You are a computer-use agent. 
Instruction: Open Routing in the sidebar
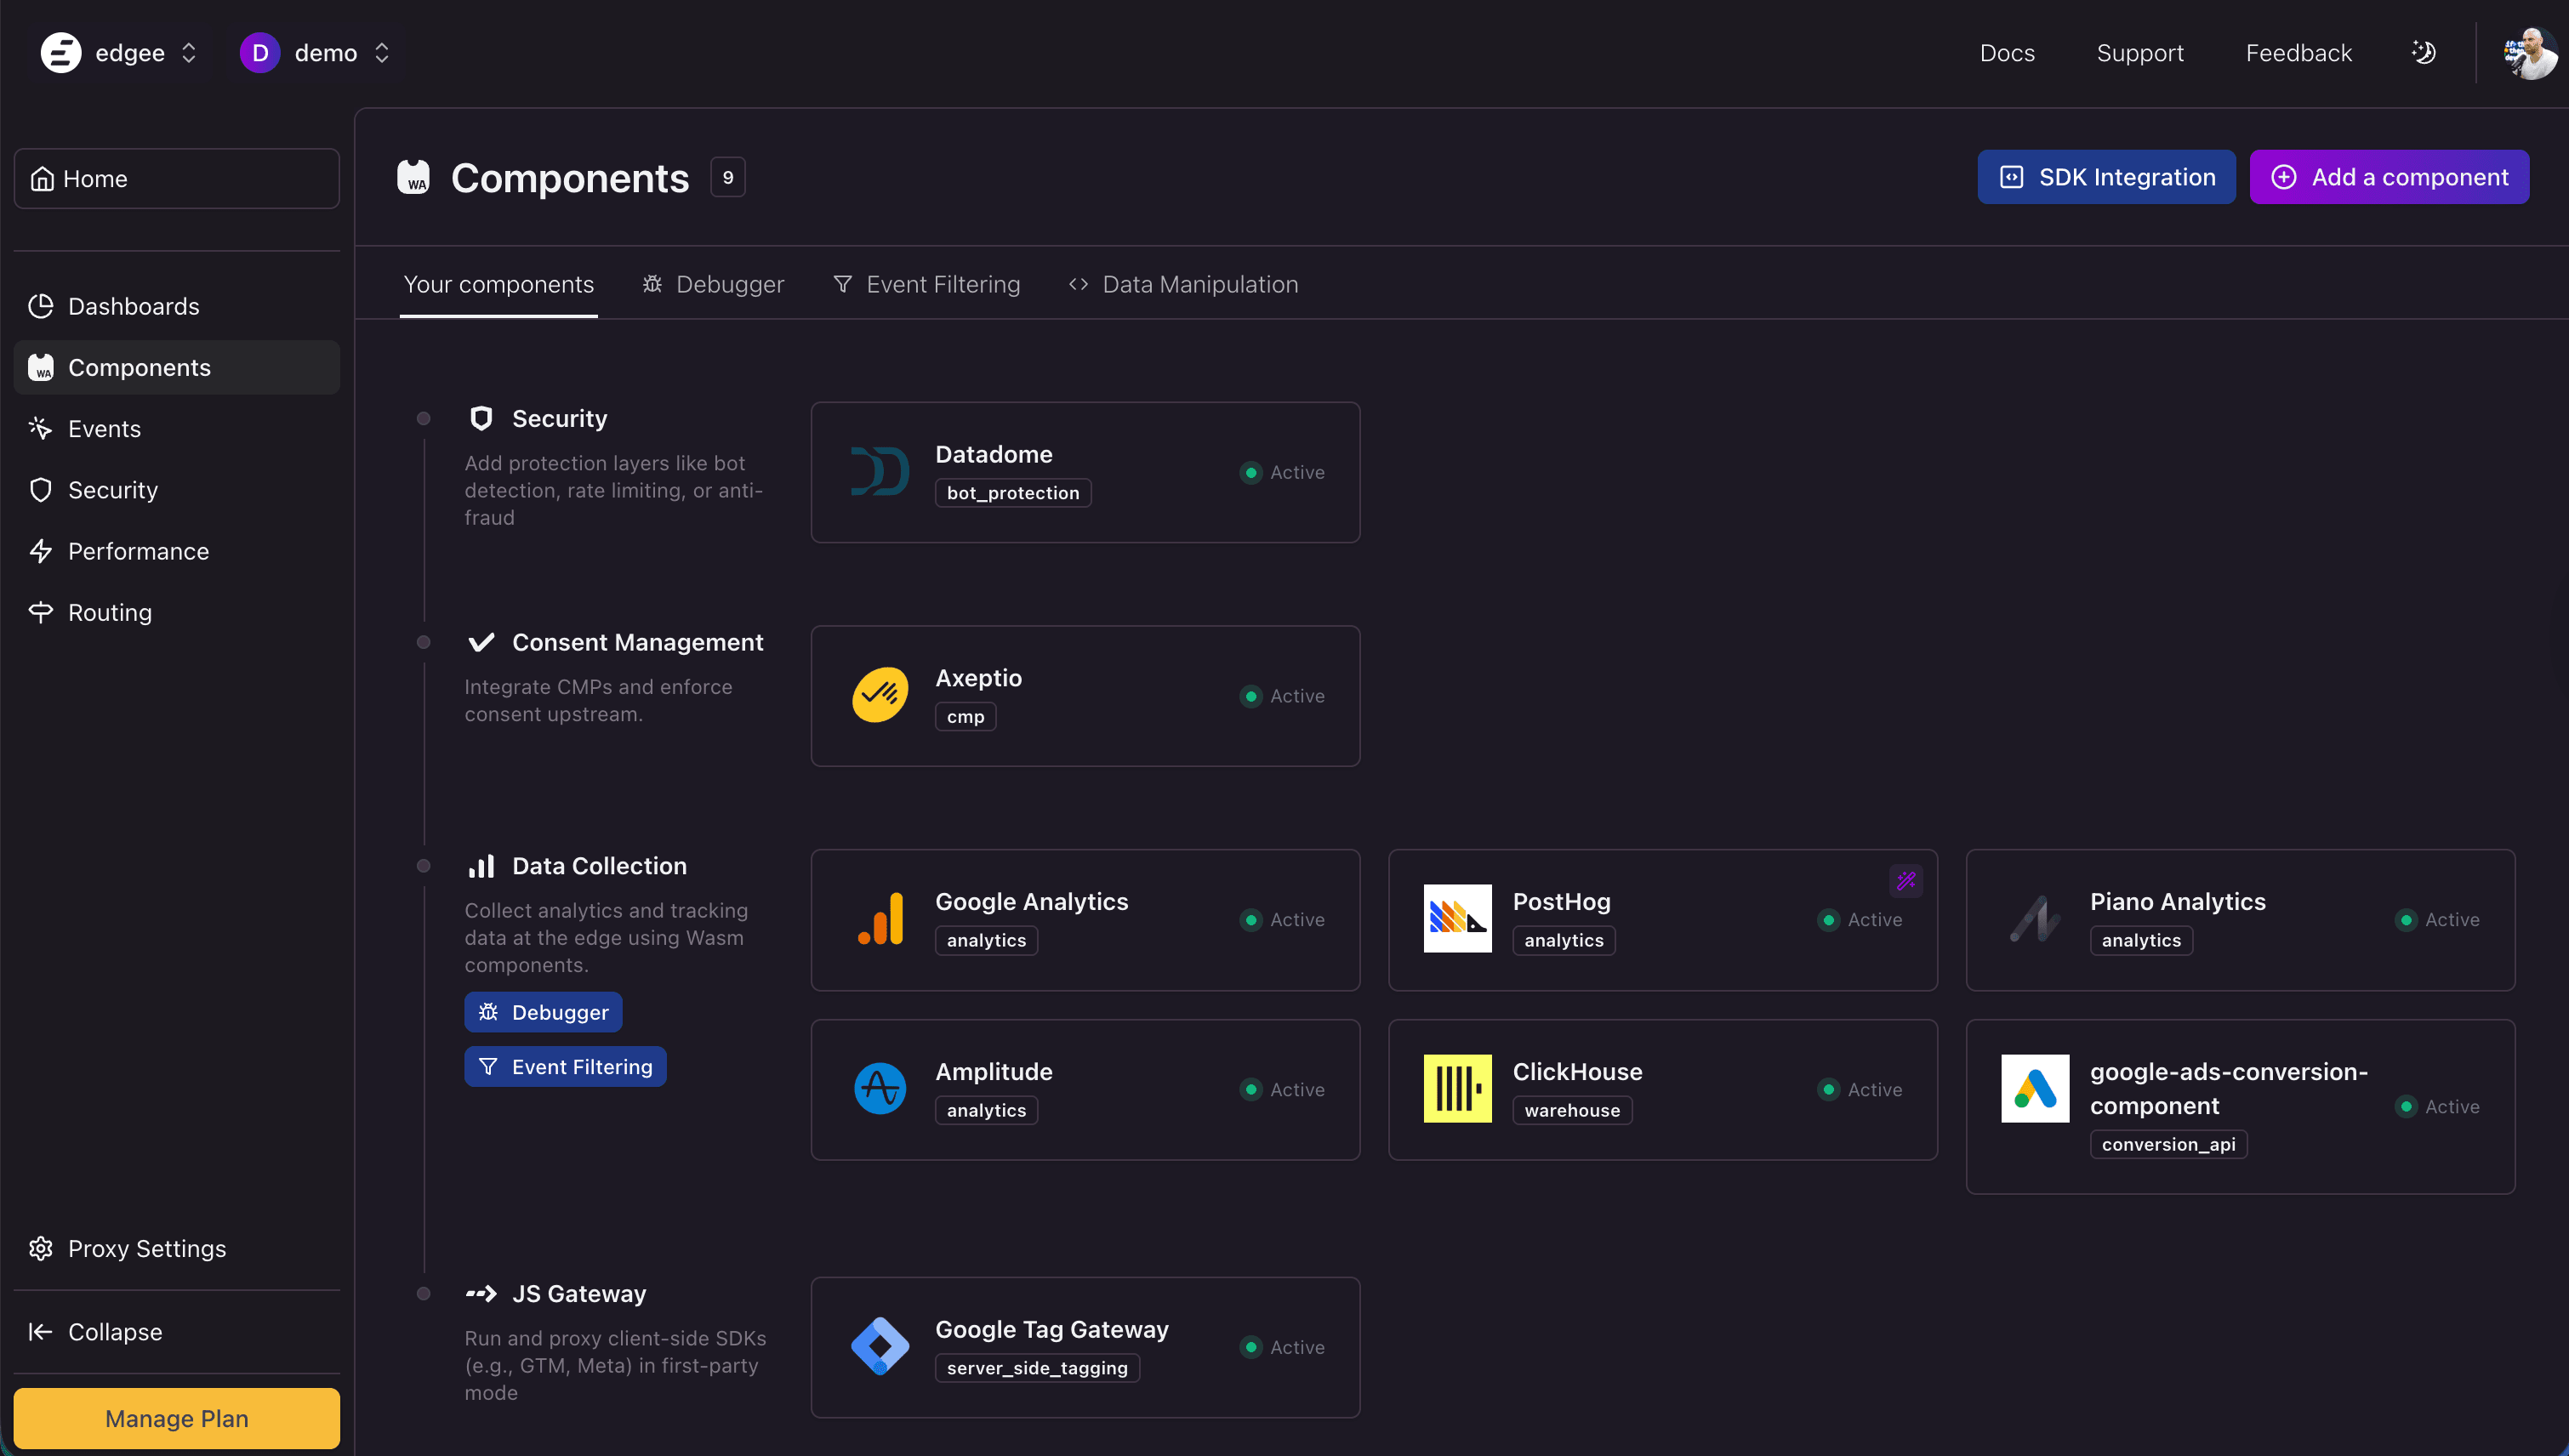(x=109, y=612)
